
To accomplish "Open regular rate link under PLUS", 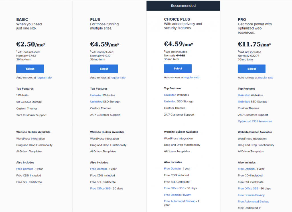I will (x=118, y=78).
